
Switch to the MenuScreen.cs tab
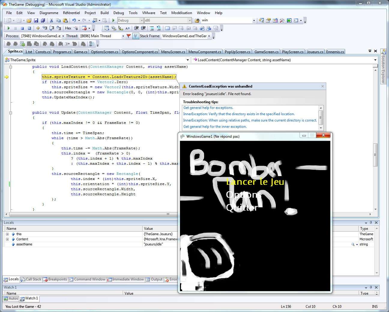[173, 52]
